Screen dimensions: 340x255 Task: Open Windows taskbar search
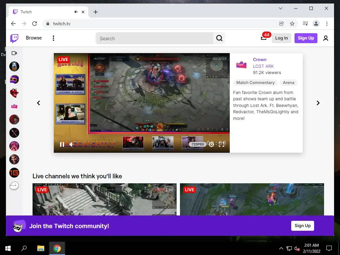point(24,248)
